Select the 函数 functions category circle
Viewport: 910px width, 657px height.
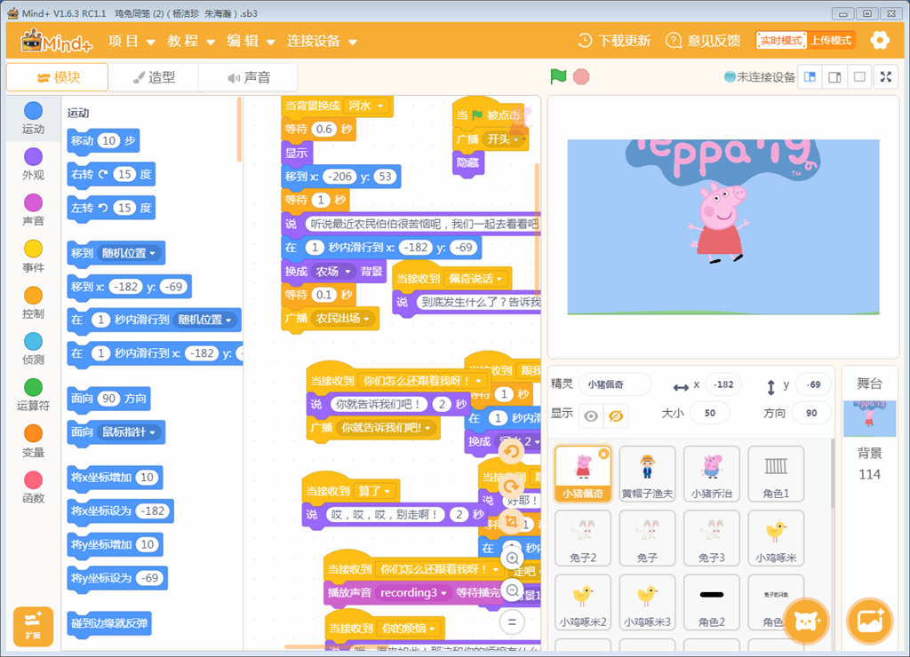click(33, 479)
